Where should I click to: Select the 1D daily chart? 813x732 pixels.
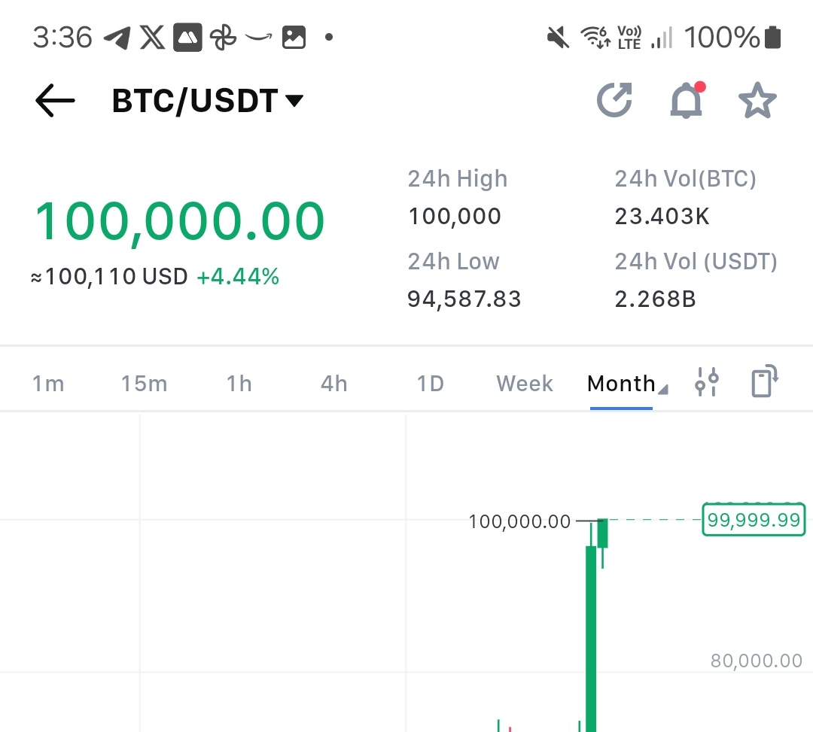pyautogui.click(x=430, y=384)
